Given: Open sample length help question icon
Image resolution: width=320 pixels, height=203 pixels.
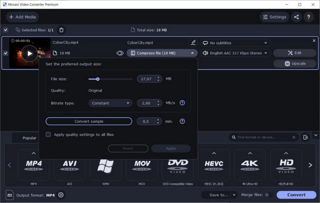Looking at the screenshot, I should click(182, 121).
